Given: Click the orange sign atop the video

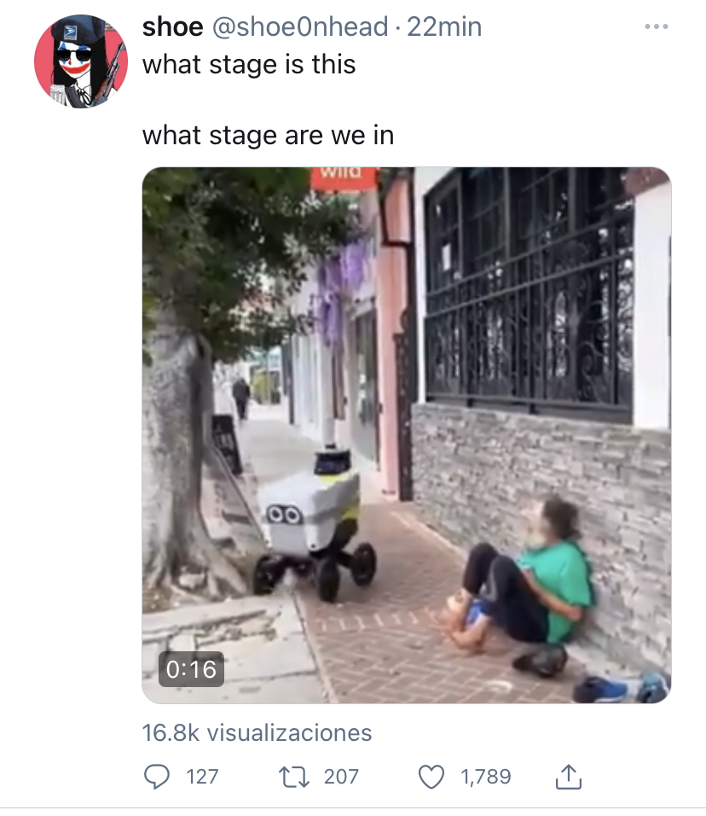Looking at the screenshot, I should 343,178.
